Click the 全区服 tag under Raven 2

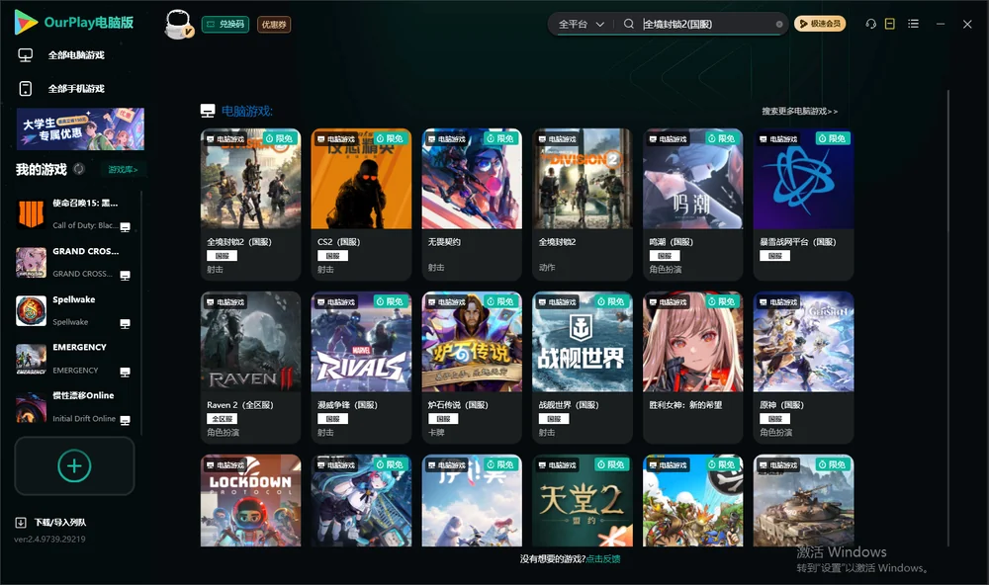(x=222, y=419)
